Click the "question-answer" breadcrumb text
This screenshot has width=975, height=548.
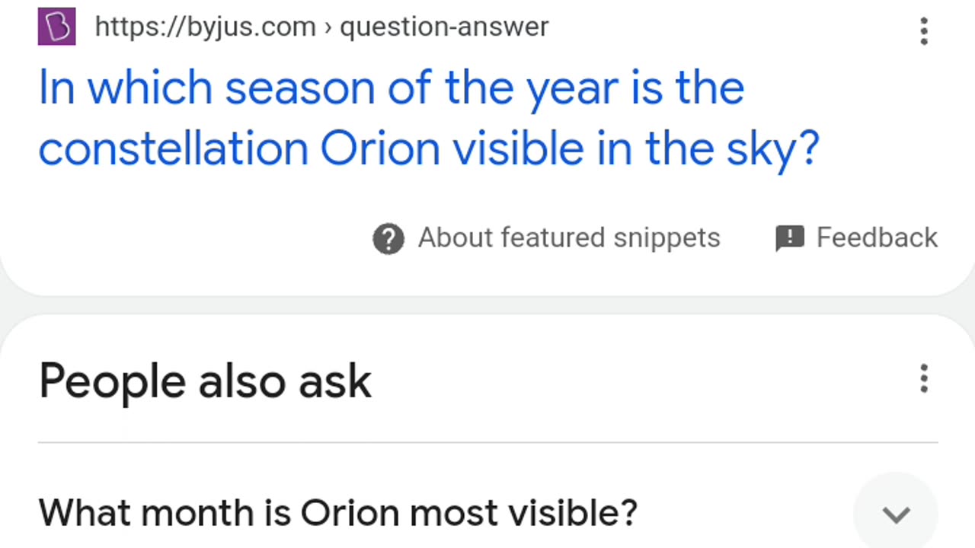point(444,27)
